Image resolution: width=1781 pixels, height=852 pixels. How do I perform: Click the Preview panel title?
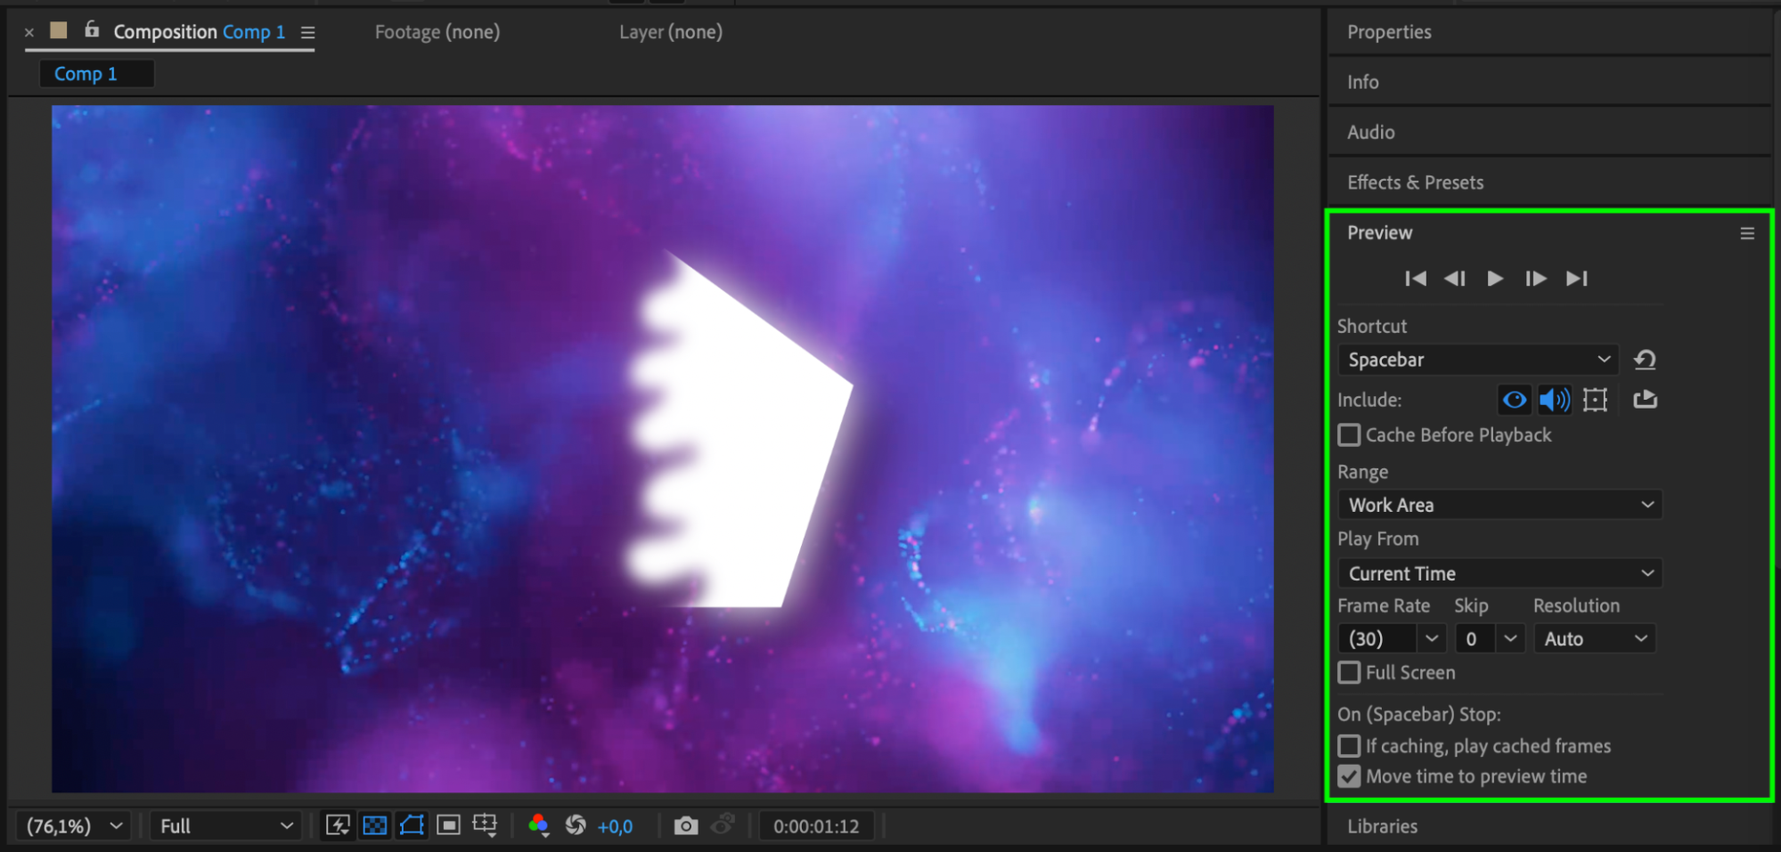coord(1379,233)
